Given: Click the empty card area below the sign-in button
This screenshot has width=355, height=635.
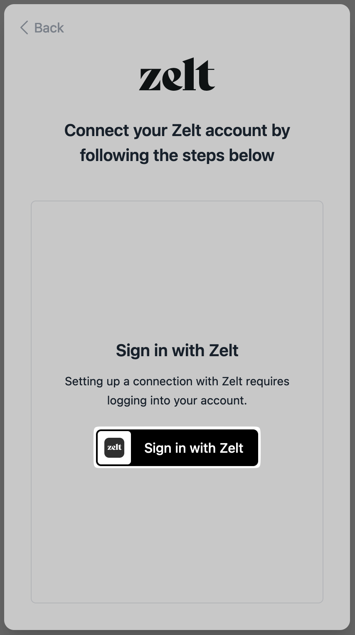Looking at the screenshot, I should coord(177,537).
